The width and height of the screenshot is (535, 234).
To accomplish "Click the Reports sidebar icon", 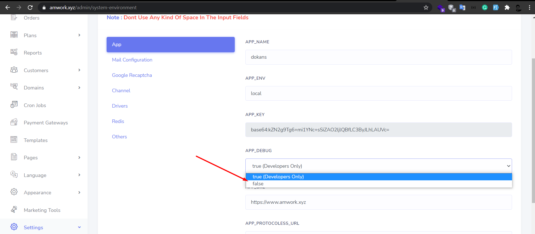I will [14, 52].
